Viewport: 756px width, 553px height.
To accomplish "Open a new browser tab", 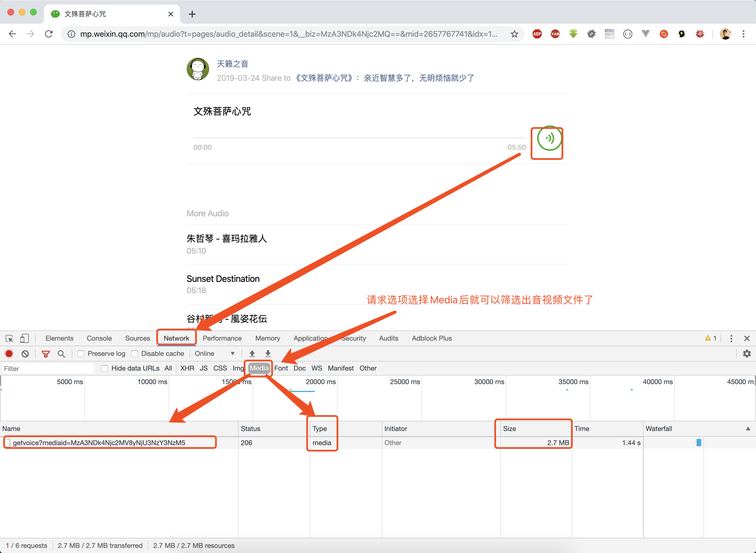I will point(192,14).
